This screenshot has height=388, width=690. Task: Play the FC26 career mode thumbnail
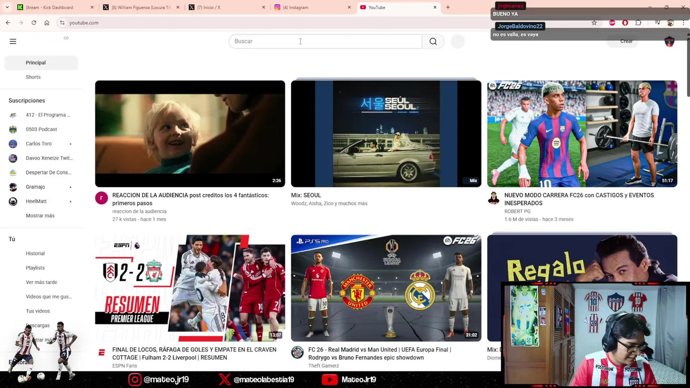click(x=582, y=134)
